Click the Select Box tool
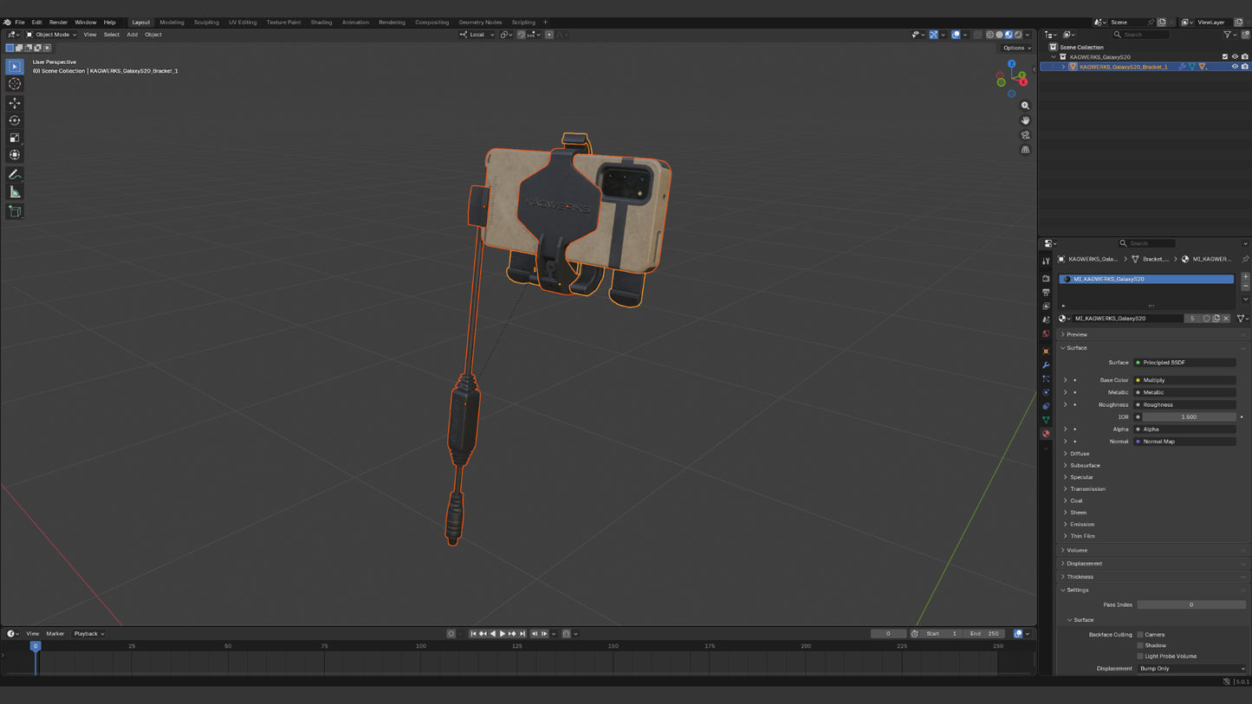Viewport: 1252px width, 704px height. click(x=15, y=67)
